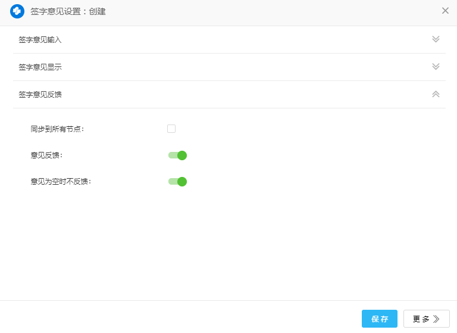Select the 签字意见输入 section header
This screenshot has height=333, width=457.
pos(40,40)
